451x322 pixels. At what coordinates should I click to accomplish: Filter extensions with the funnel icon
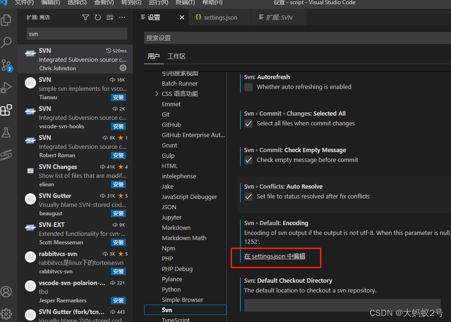point(86,18)
